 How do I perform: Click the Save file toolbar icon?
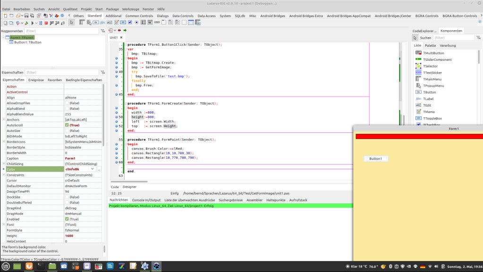(x=26, y=16)
